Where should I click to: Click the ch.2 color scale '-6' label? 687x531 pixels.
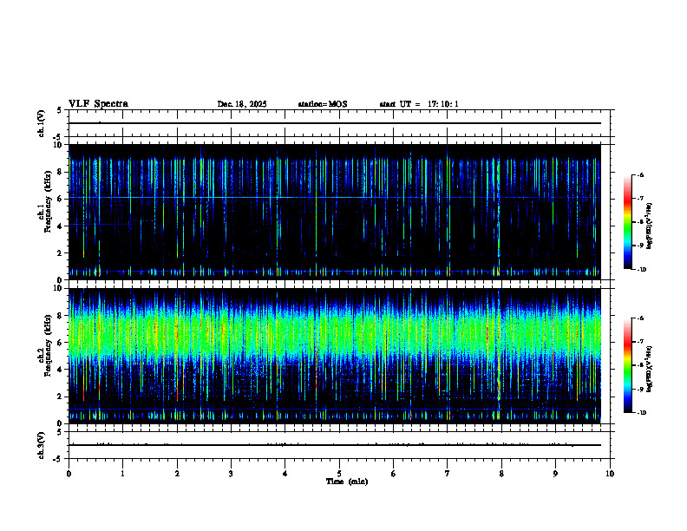[640, 318]
